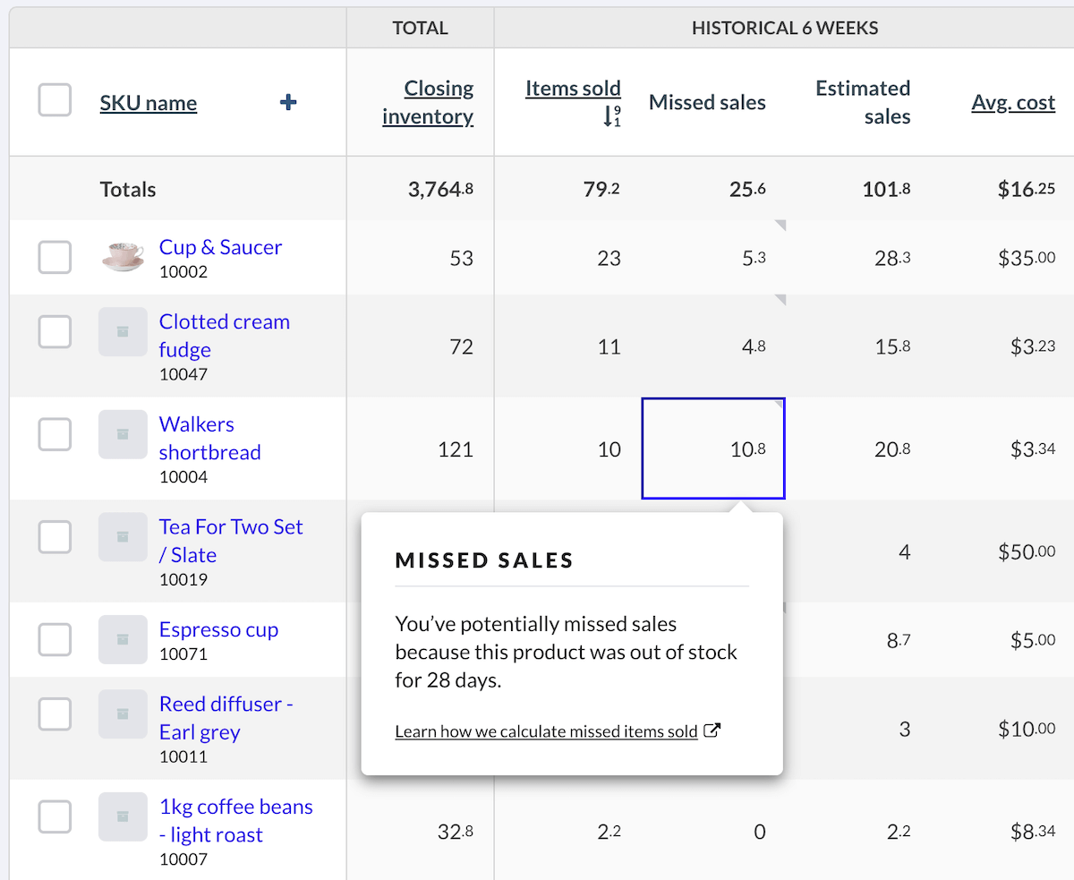
Task: Check the Cup & Saucer row checkbox
Action: point(55,258)
